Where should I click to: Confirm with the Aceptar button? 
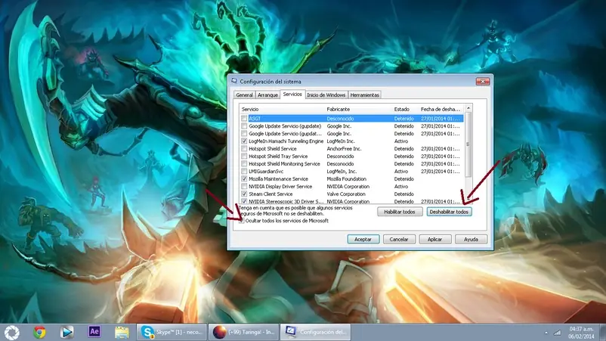coord(363,240)
